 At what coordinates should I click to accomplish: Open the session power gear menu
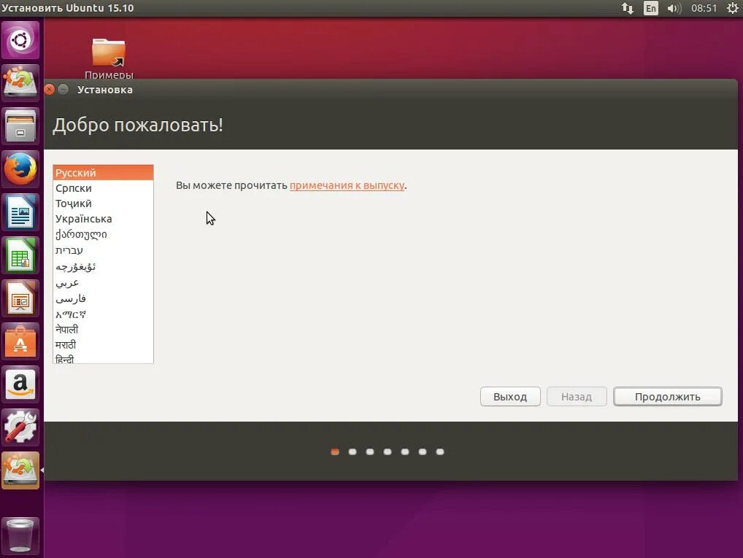(733, 8)
